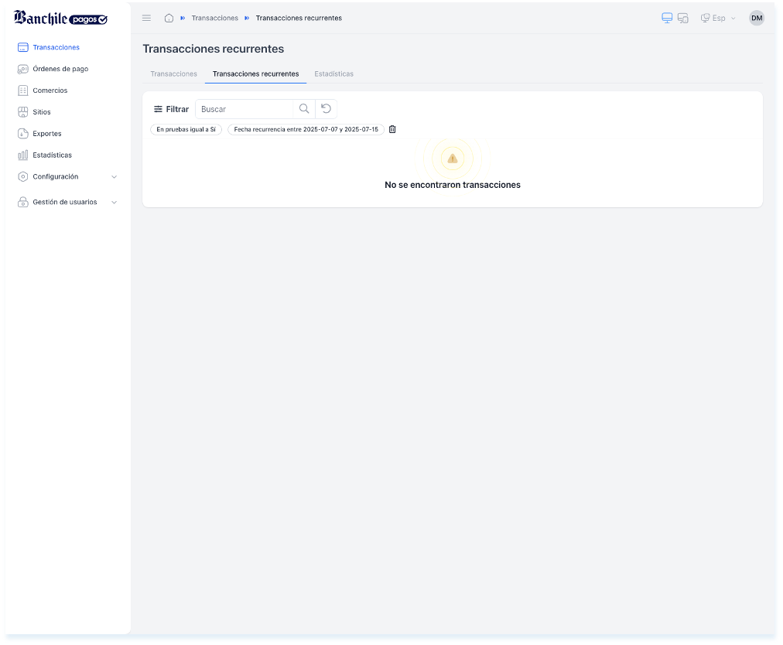Image resolution: width=783 pixels, height=645 pixels.
Task: Expand the Configuración chevron
Action: (x=114, y=177)
